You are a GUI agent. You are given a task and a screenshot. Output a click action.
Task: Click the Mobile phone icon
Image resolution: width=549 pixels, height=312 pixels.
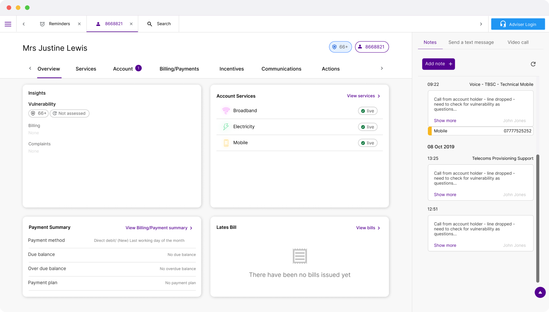coord(226,143)
